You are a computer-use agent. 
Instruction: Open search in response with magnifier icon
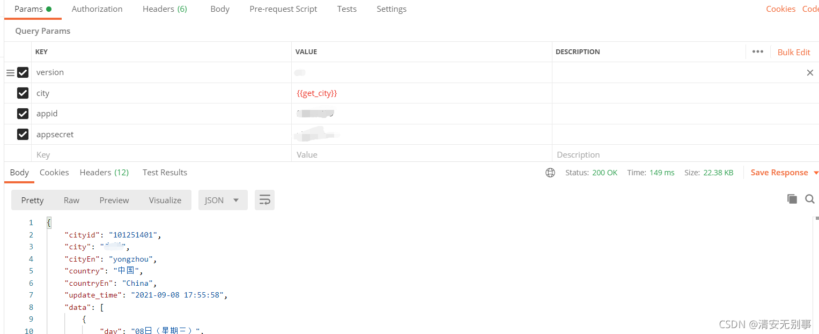click(810, 199)
